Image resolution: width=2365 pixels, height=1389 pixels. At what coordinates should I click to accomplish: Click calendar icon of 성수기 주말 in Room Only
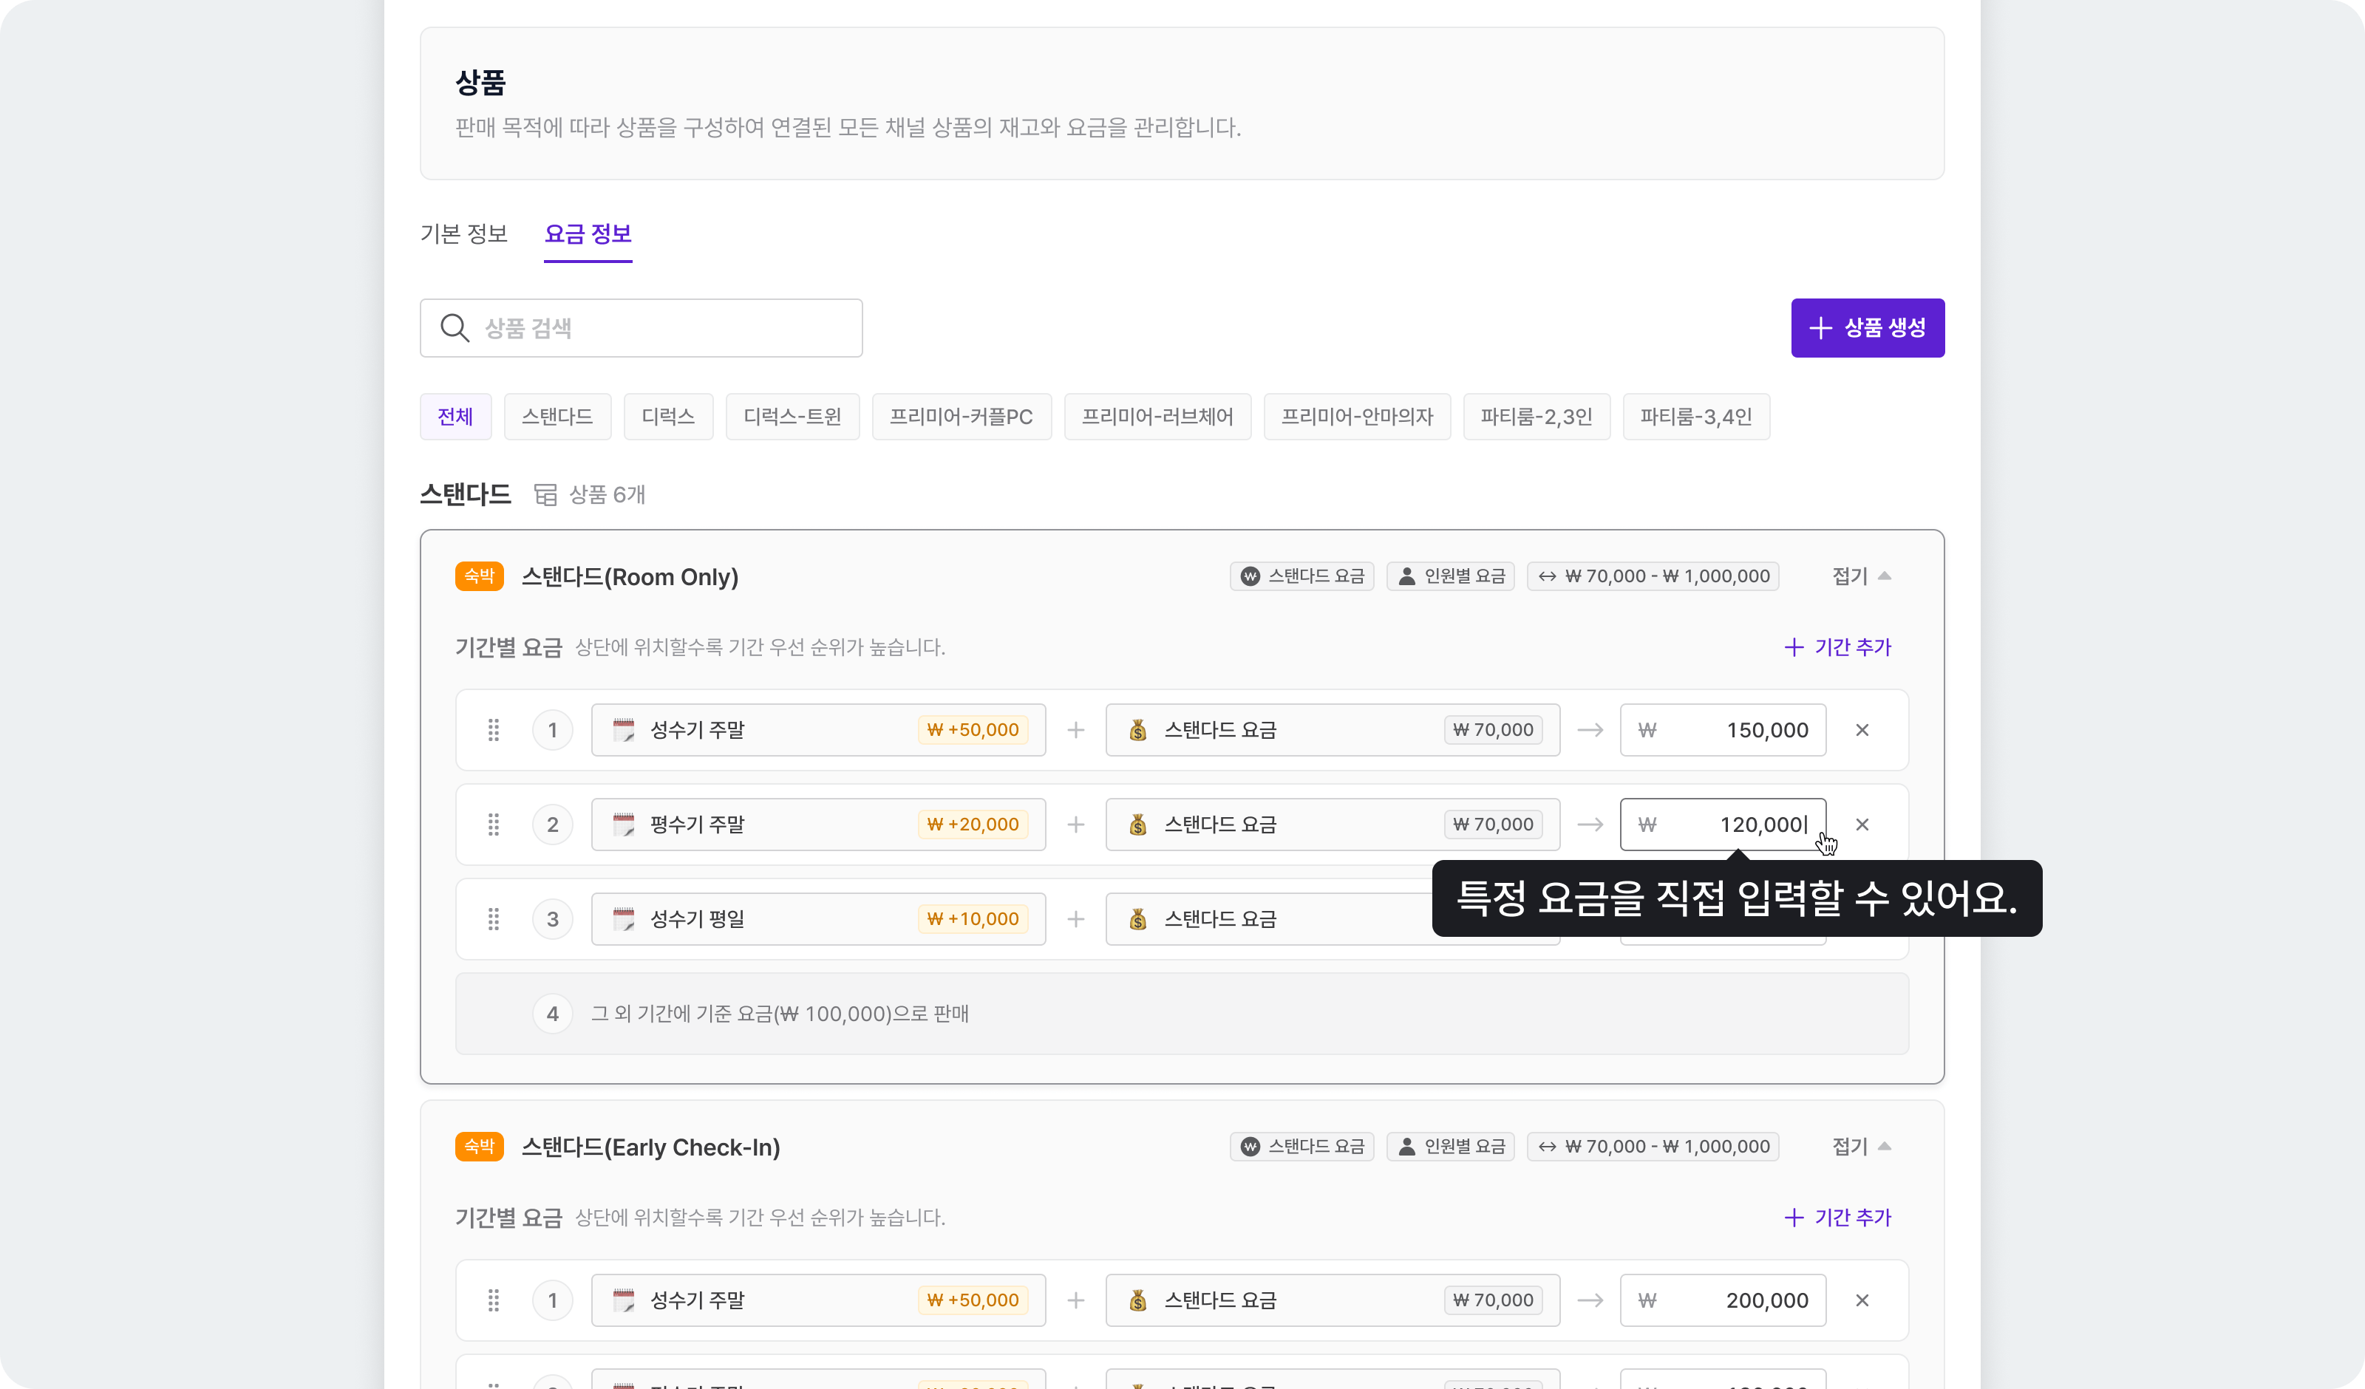[x=623, y=730]
